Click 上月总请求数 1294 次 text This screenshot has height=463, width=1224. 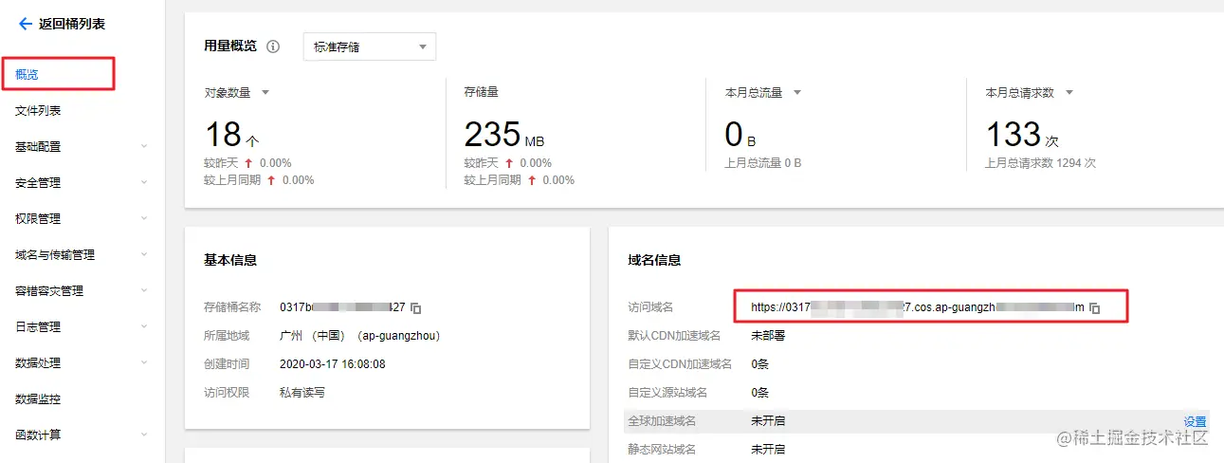(x=1041, y=163)
